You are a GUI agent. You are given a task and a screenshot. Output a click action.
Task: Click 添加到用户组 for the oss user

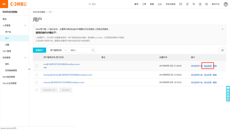coord(196,66)
